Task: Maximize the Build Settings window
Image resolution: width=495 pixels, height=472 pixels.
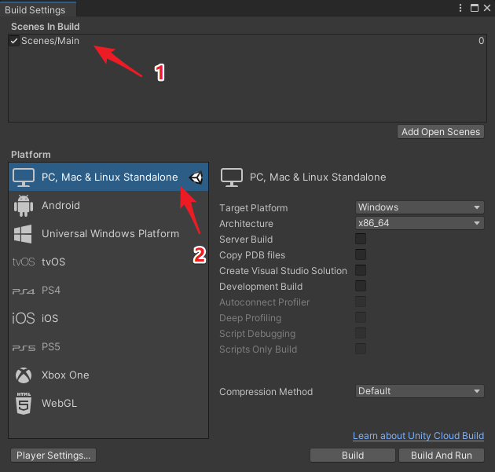Action: pyautogui.click(x=474, y=8)
